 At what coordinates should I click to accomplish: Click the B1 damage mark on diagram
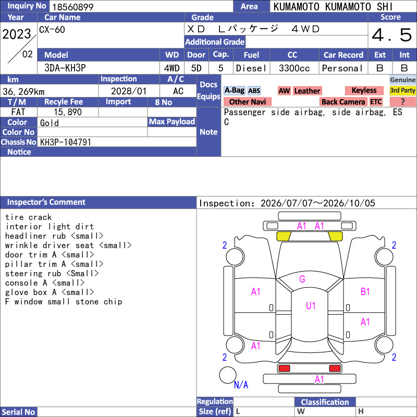pos(365,291)
